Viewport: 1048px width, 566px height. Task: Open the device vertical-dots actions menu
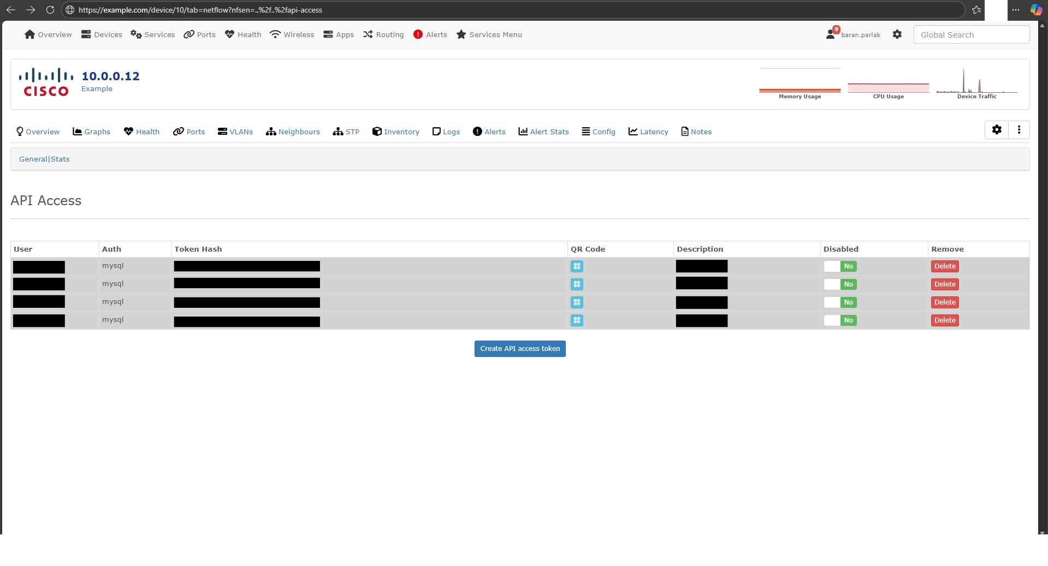coord(1019,130)
